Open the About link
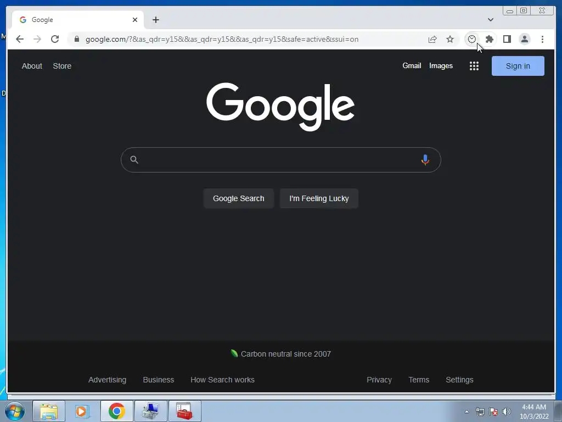562x422 pixels. tap(32, 66)
